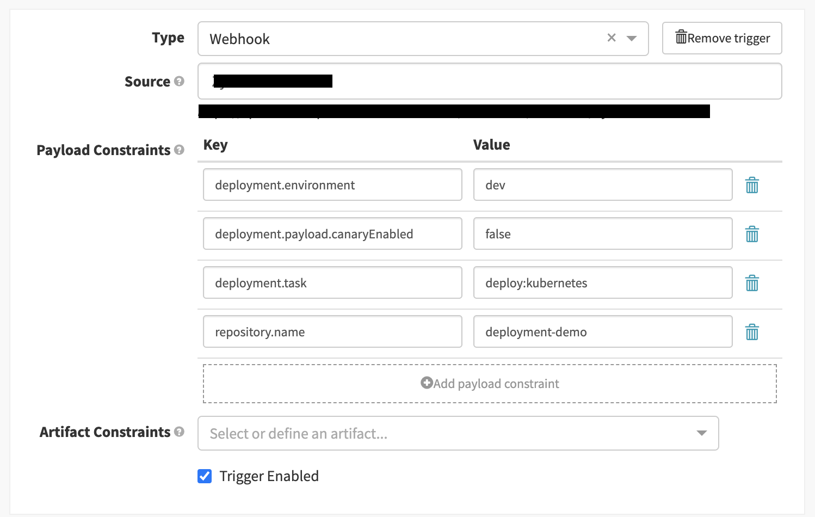
Task: Focus the value field containing false
Action: click(602, 234)
